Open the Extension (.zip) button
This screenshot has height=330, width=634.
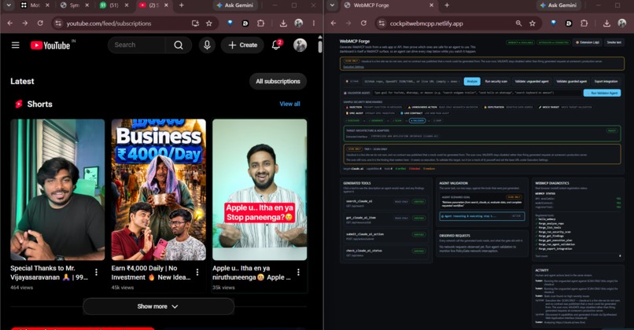point(588,42)
